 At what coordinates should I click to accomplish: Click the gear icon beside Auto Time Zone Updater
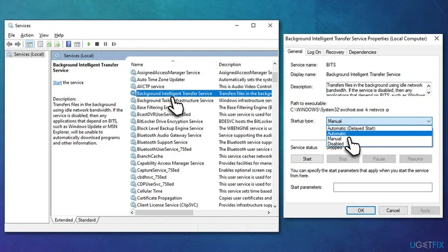tap(133, 79)
